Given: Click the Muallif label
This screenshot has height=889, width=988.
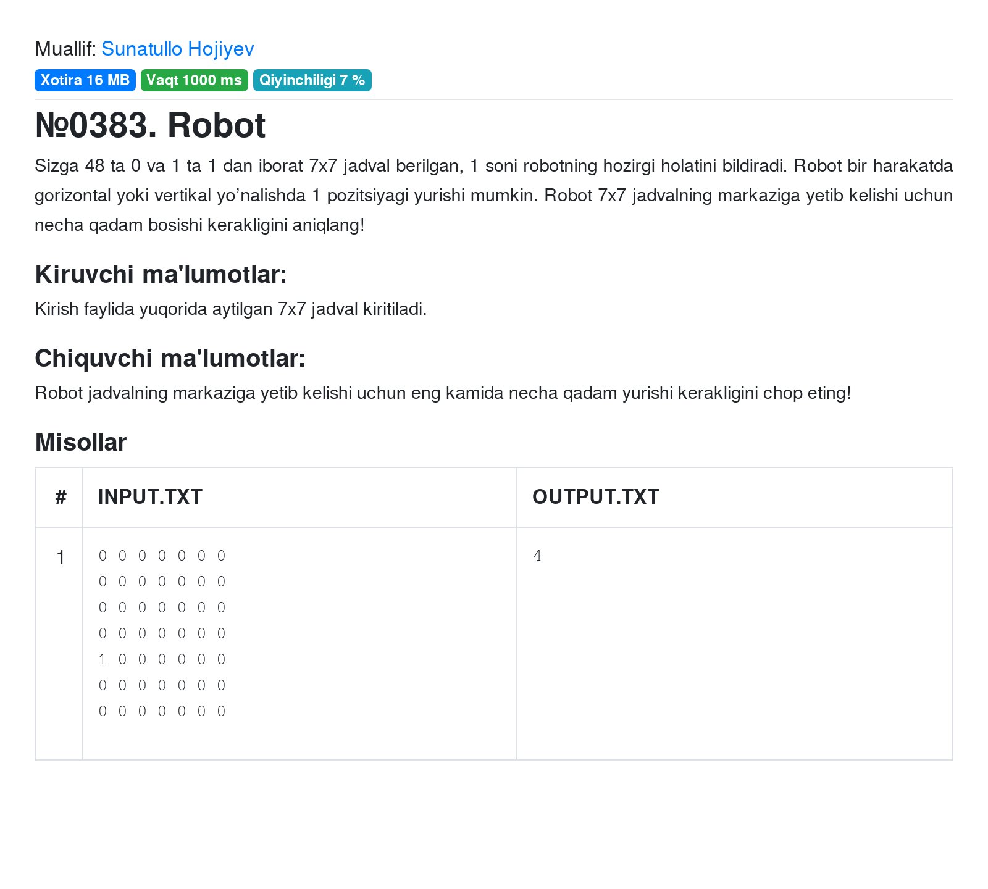Looking at the screenshot, I should pyautogui.click(x=65, y=49).
